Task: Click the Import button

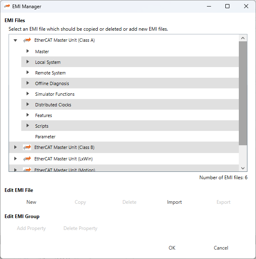Action: coord(174,202)
